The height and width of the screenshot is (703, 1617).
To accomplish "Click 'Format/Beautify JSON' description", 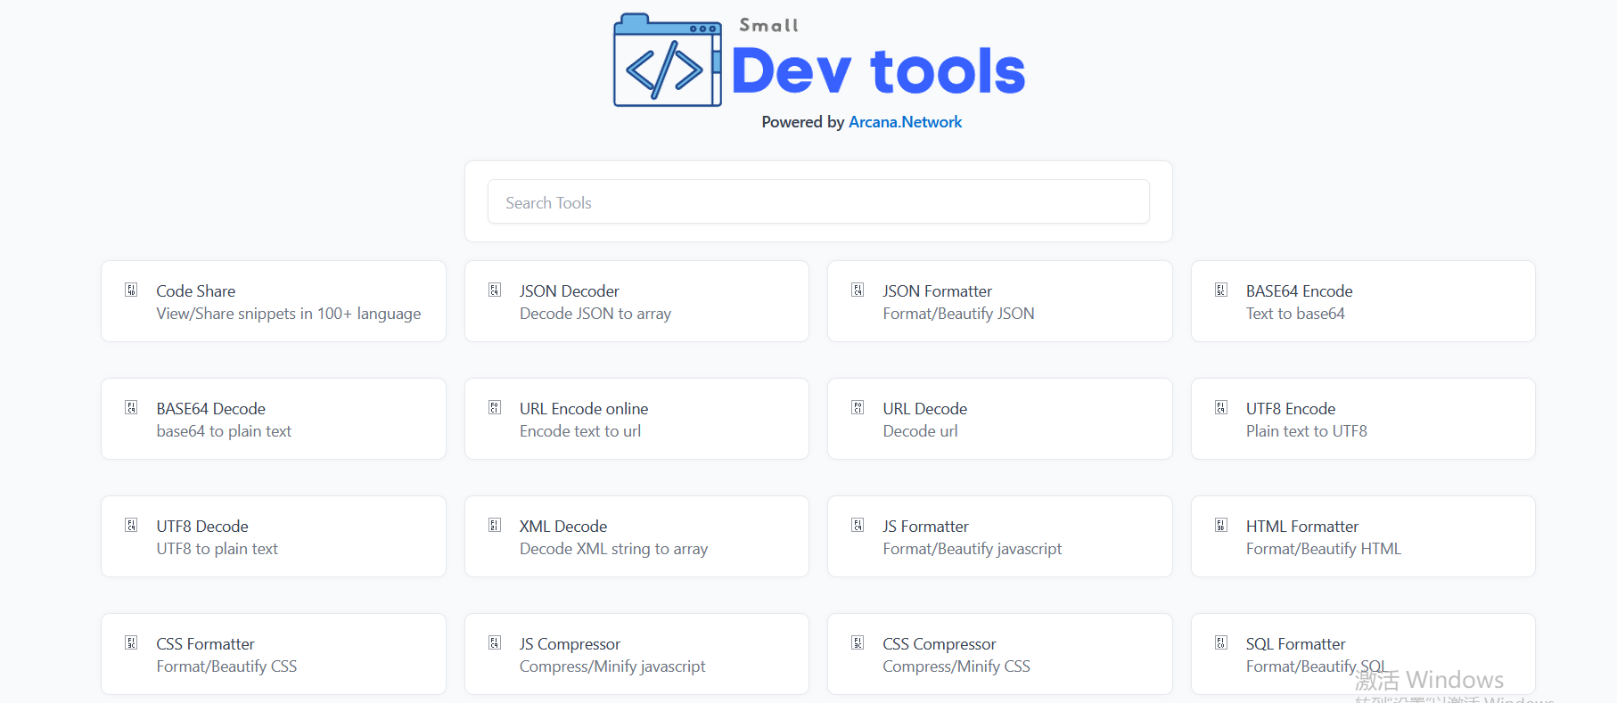I will pos(958,314).
